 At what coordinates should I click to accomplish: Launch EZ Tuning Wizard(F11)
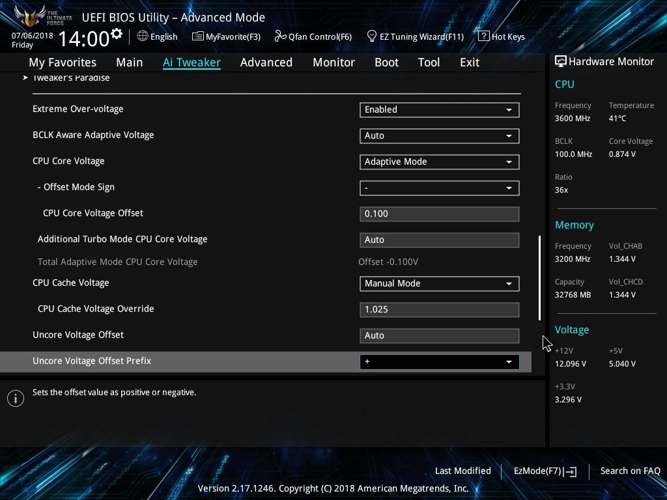click(415, 36)
